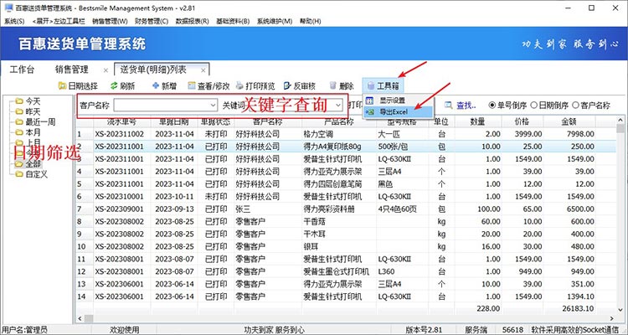Click the 2023-09-13 date cell
628x335 pixels.
click(175, 209)
